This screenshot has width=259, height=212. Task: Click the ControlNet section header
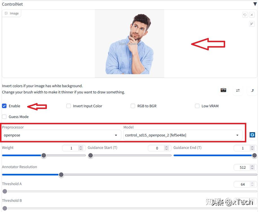12,4
